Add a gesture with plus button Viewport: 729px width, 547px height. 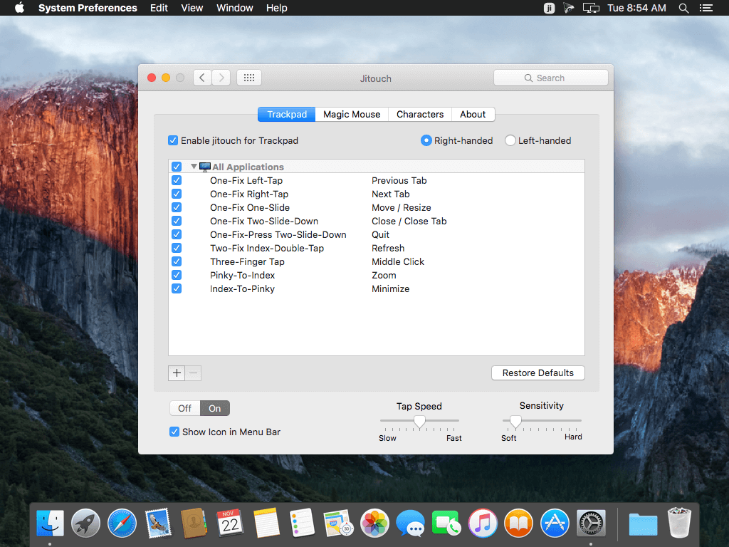pyautogui.click(x=177, y=373)
